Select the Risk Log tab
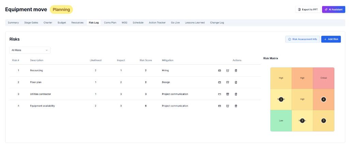 tap(94, 23)
